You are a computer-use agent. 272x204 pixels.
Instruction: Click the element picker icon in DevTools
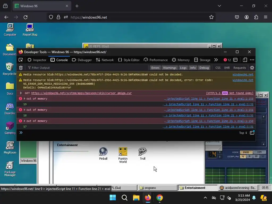[21, 60]
